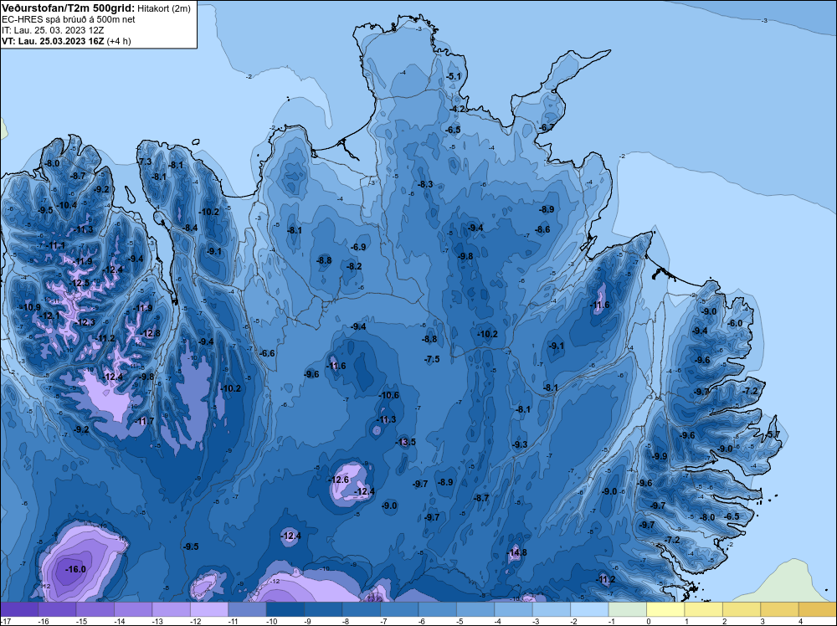The width and height of the screenshot is (837, 626).
Task: Click the '4' legend scale label
Action: click(x=800, y=621)
